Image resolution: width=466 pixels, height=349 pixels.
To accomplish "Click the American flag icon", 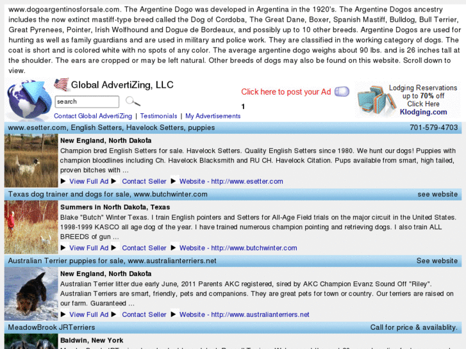I will pyautogui.click(x=62, y=85).
